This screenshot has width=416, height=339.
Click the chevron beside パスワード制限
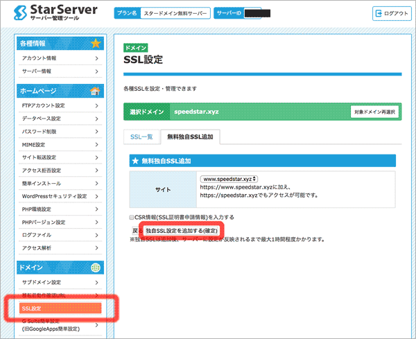coord(97,132)
